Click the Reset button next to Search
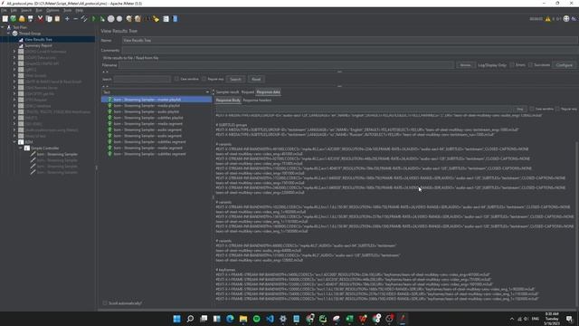This screenshot has height=326, width=579. click(256, 79)
